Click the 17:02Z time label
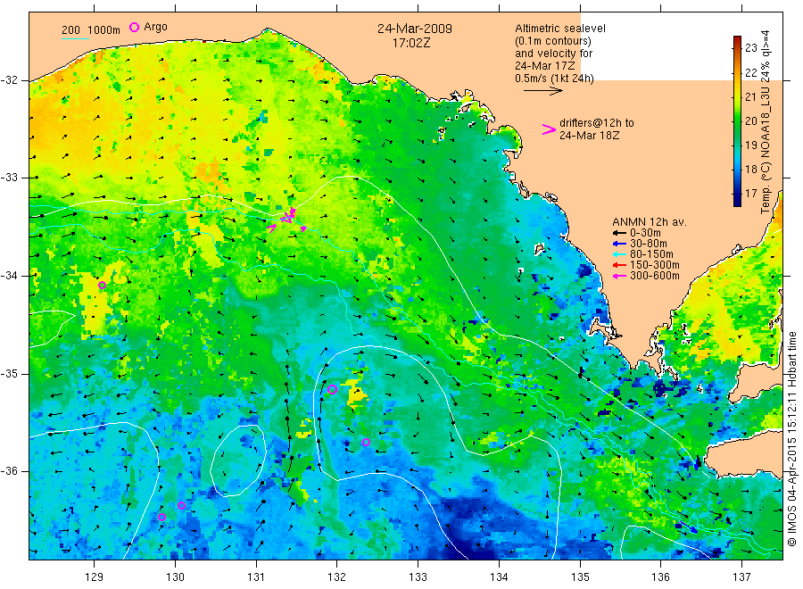 (x=411, y=44)
